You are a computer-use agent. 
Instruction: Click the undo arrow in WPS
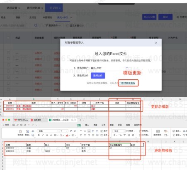coord(29,125)
